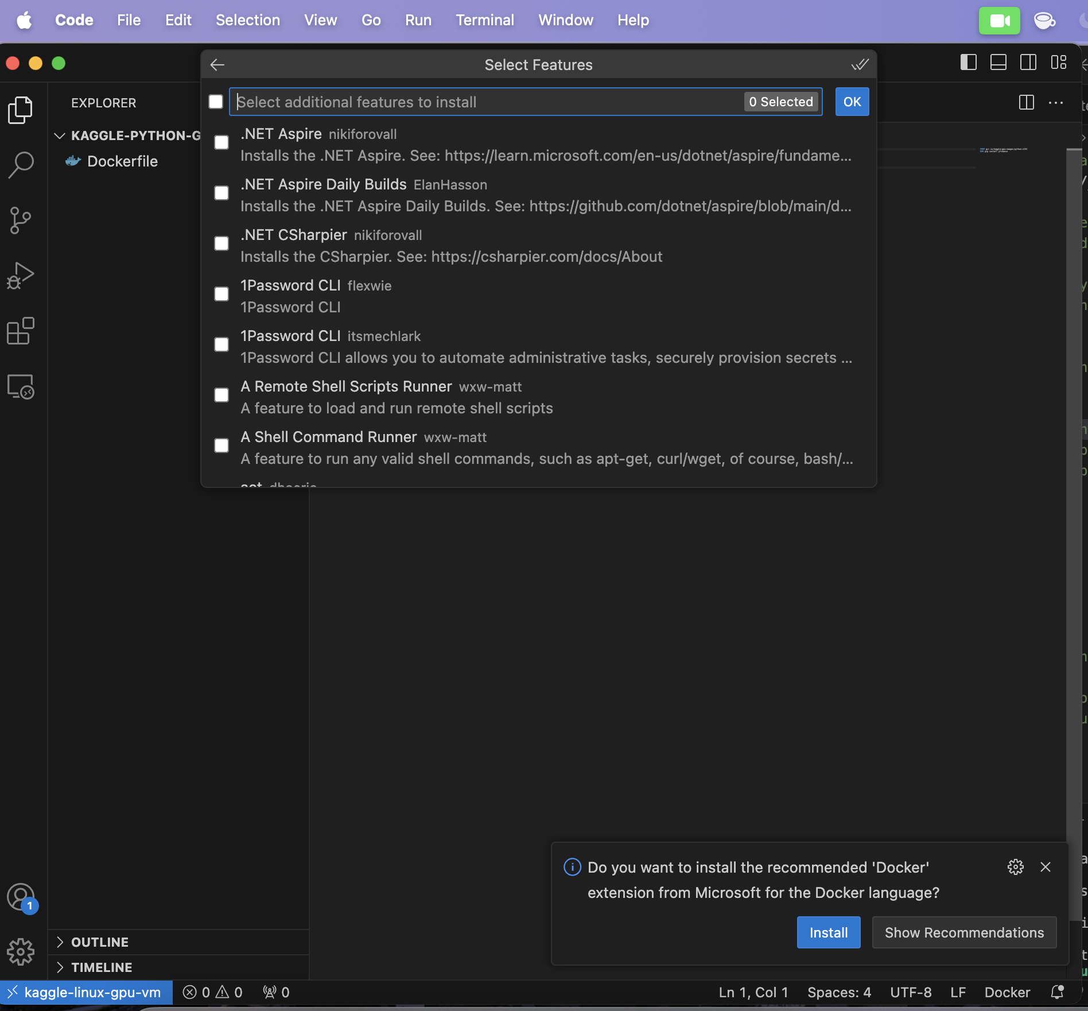Open the editor More Actions ellipsis
Screen dimensions: 1088x1011
1056,103
